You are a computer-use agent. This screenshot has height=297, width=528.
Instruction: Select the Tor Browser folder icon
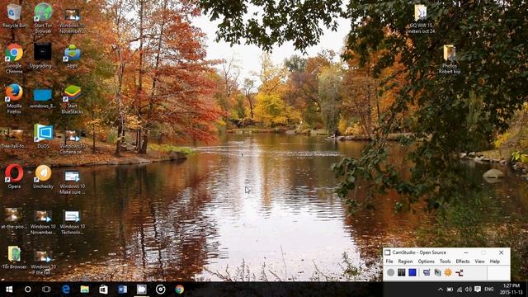tap(14, 257)
